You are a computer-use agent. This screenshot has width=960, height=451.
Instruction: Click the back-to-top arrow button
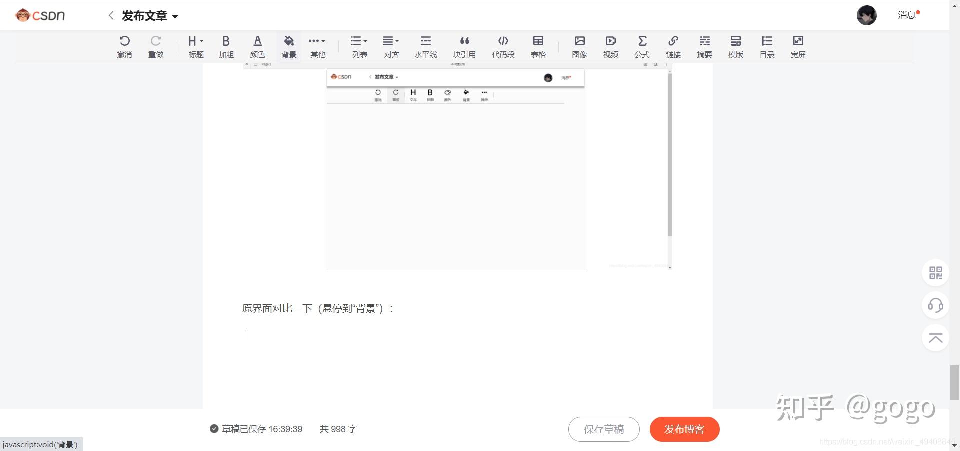point(935,338)
